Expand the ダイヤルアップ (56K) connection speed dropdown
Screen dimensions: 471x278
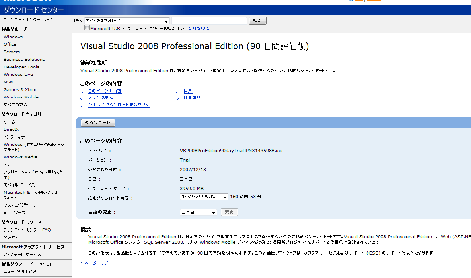point(204,197)
